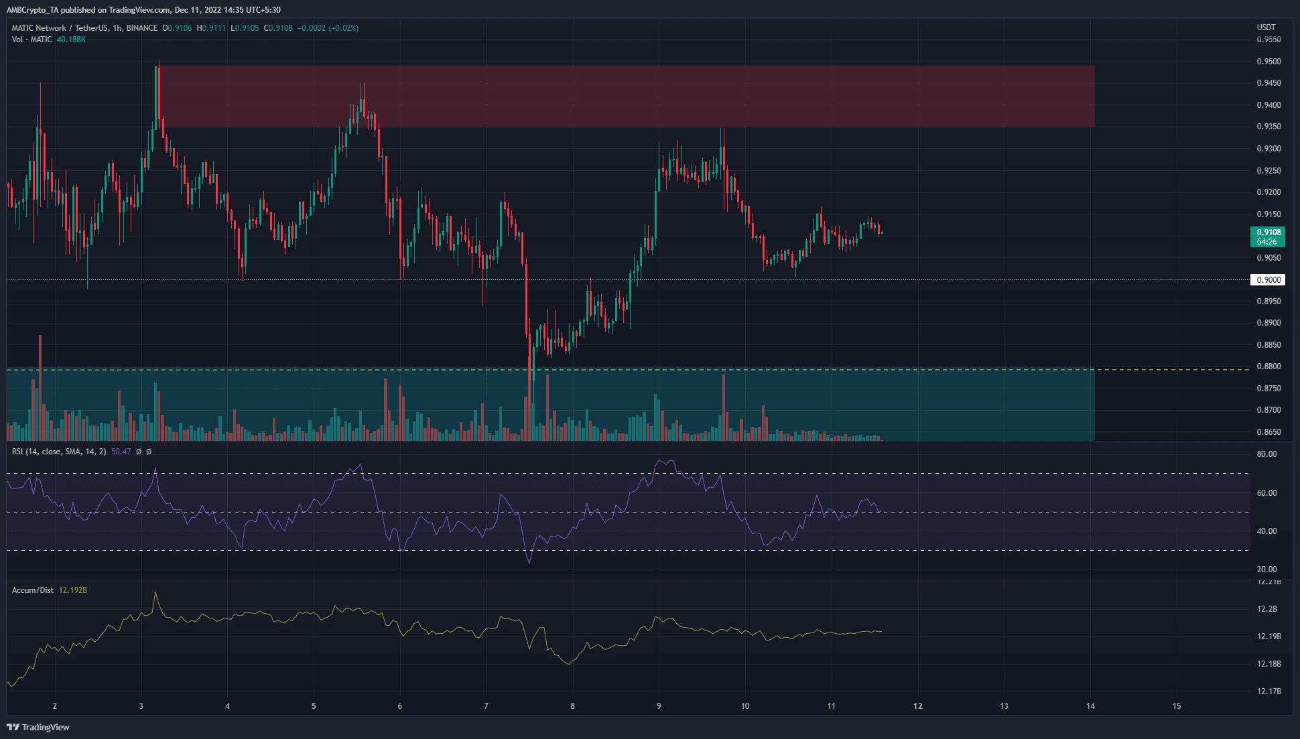
Task: Click the change value +0.0002 (+0.02%)
Action: (328, 28)
